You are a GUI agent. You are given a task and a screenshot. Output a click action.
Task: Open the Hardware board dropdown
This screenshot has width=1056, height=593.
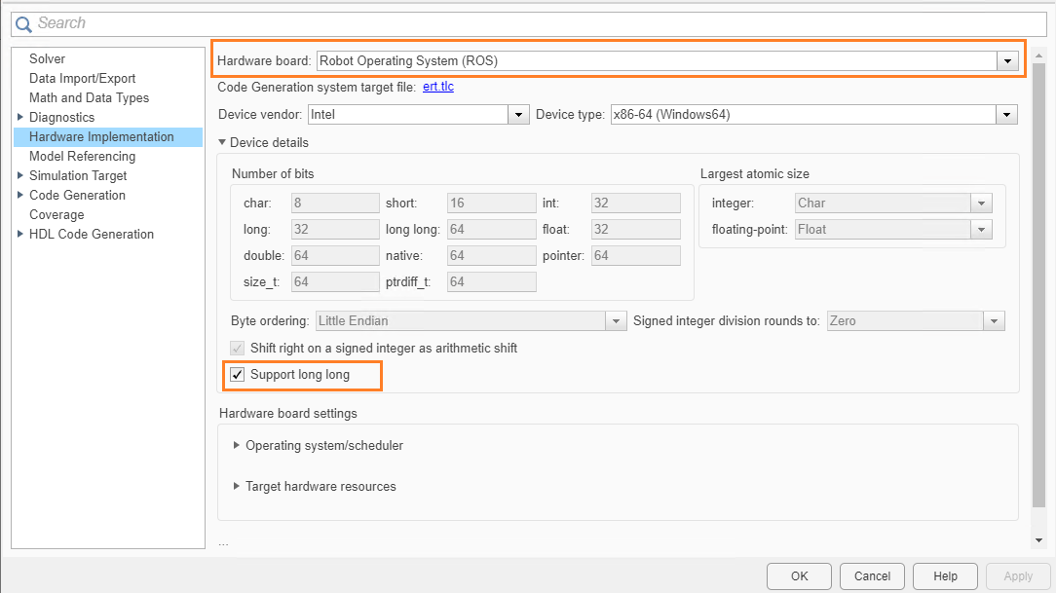tap(1007, 61)
